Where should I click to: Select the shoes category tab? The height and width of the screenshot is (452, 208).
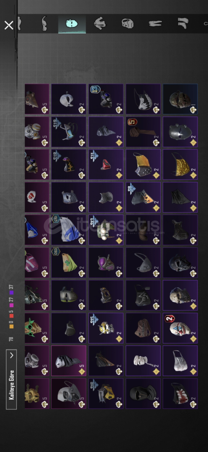[x=183, y=23]
